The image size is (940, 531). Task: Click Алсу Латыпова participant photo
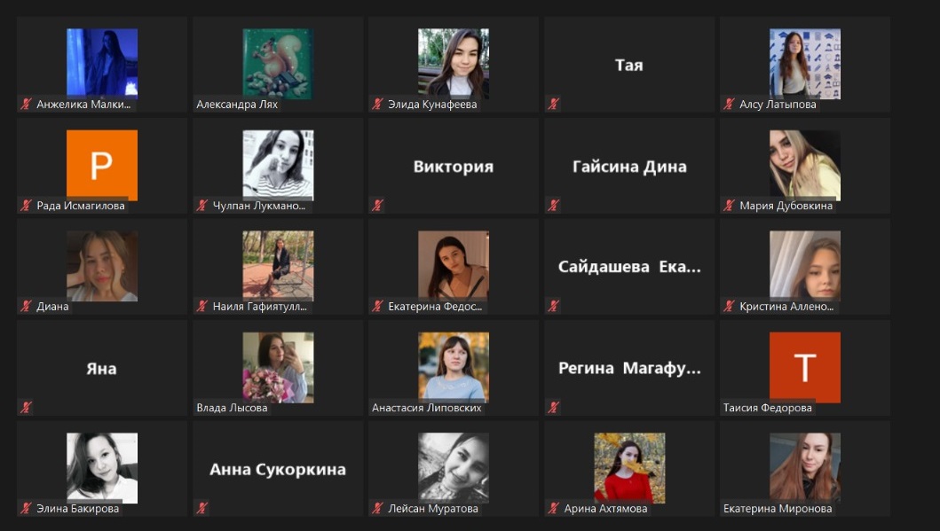(x=804, y=64)
